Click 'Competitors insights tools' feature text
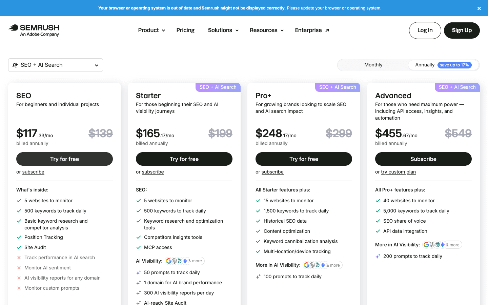The height and width of the screenshot is (305, 488). 173,237
